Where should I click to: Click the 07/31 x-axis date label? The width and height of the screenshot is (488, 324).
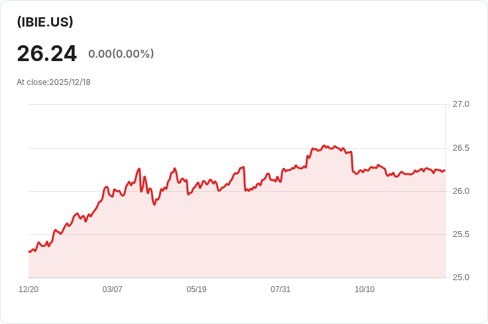[280, 289]
